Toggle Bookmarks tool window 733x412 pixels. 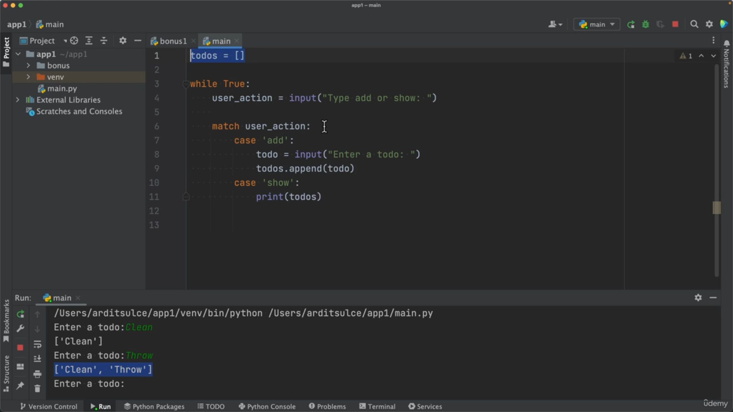pyautogui.click(x=6, y=320)
